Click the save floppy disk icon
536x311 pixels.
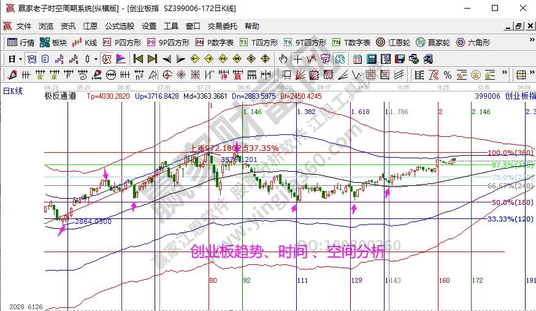pyautogui.click(x=399, y=59)
